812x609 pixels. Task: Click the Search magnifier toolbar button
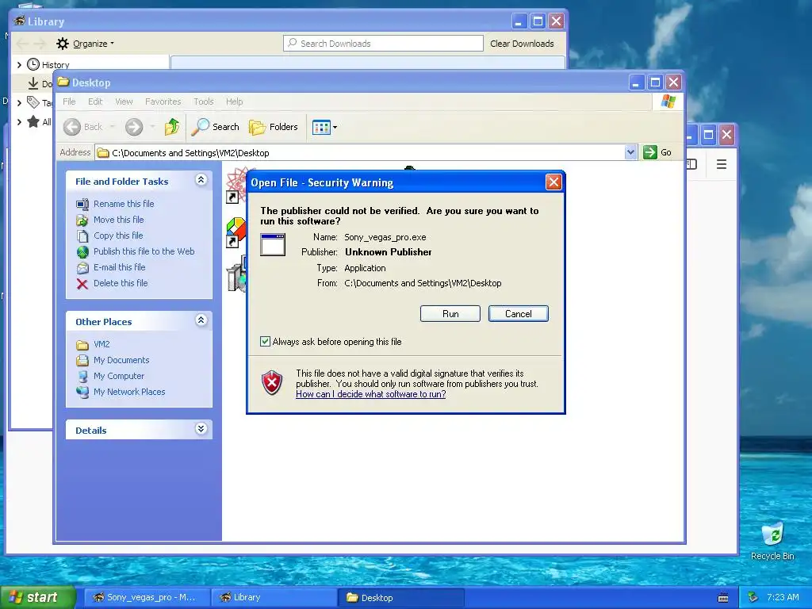(215, 127)
